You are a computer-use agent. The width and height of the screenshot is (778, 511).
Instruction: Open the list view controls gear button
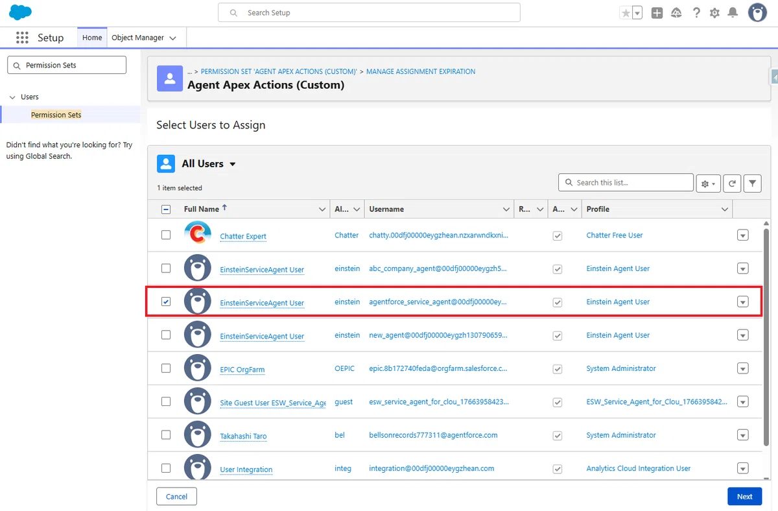click(707, 184)
